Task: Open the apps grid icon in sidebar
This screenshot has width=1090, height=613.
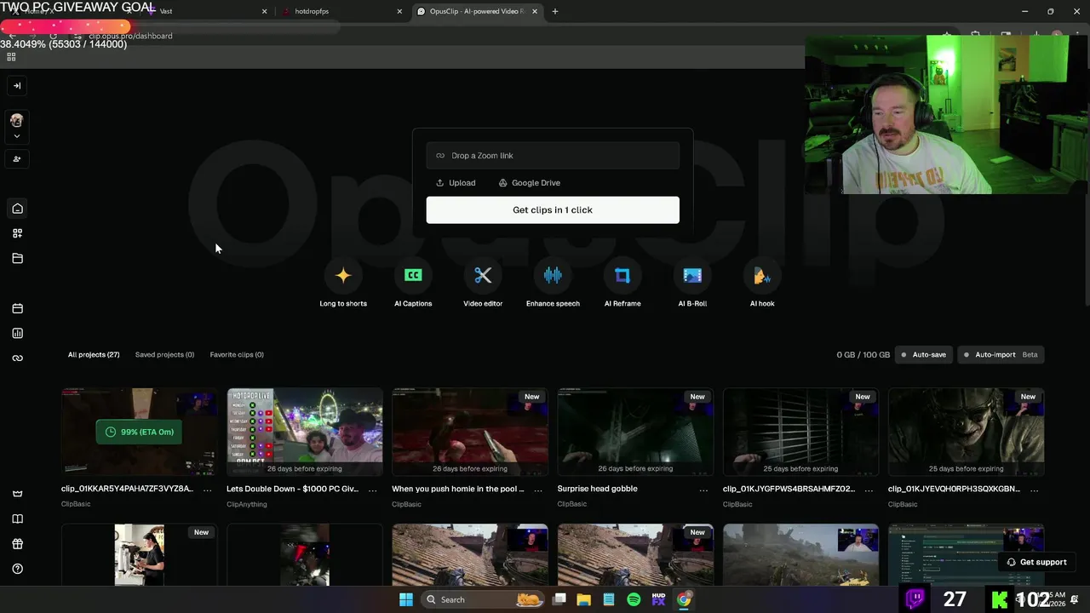Action: [17, 233]
